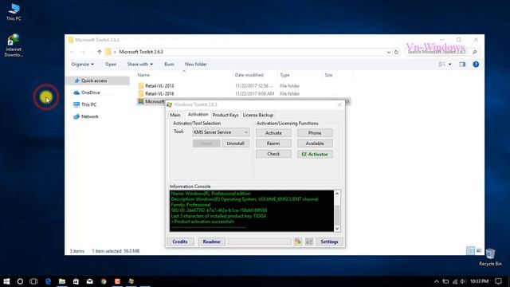Open the address bar history dropdown
This screenshot has width=510, height=287.
[389, 52]
